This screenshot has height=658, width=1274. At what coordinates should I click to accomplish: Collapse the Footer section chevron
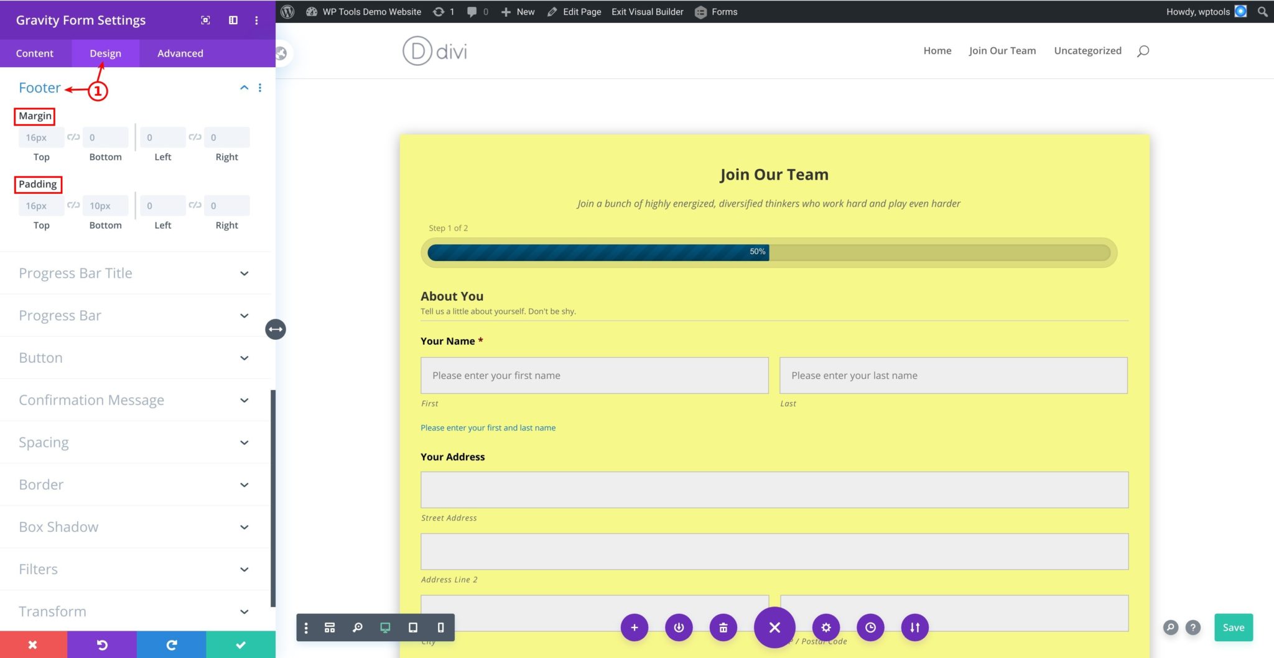(244, 88)
